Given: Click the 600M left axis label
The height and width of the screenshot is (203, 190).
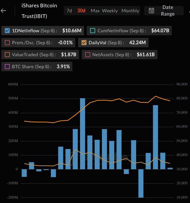Looking at the screenshot, I should pos(13,84).
